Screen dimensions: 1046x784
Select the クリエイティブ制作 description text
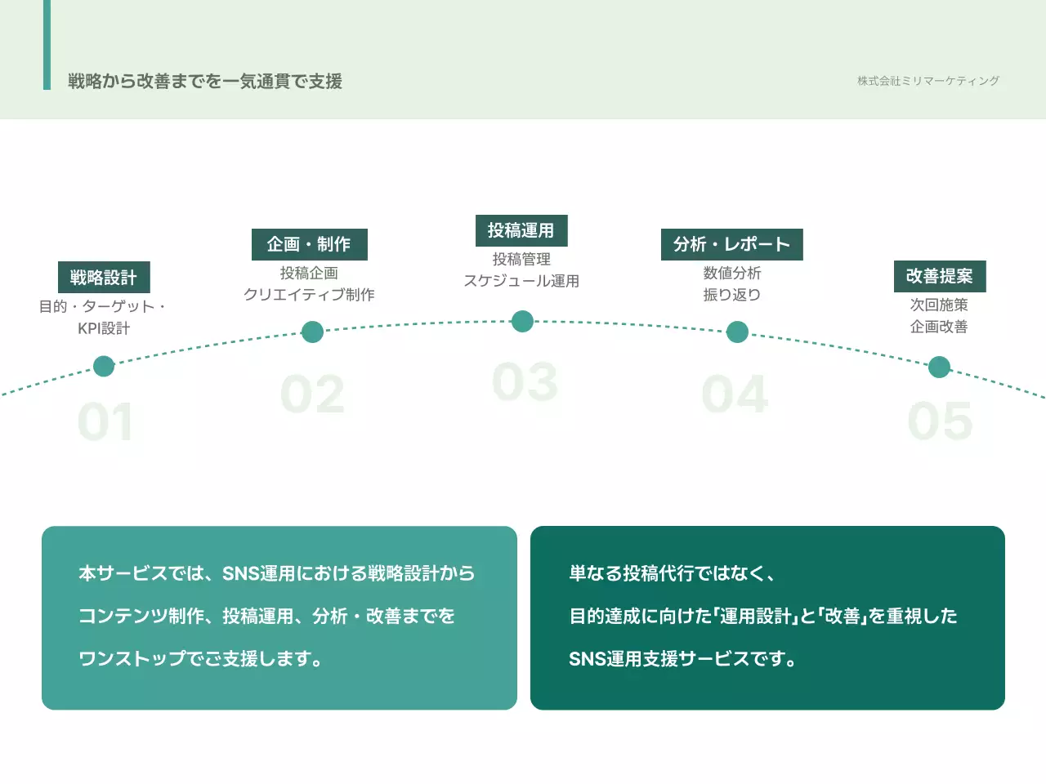309,295
